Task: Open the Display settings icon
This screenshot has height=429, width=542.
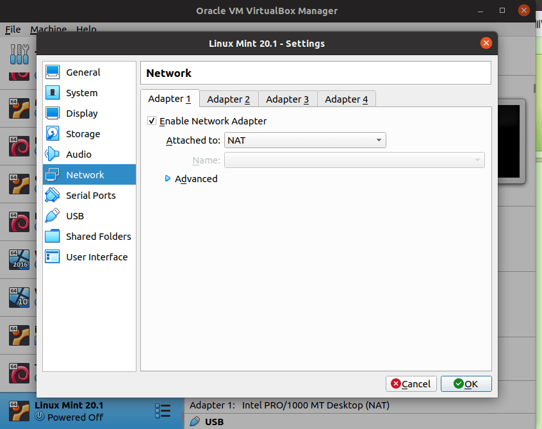Action: pos(53,114)
